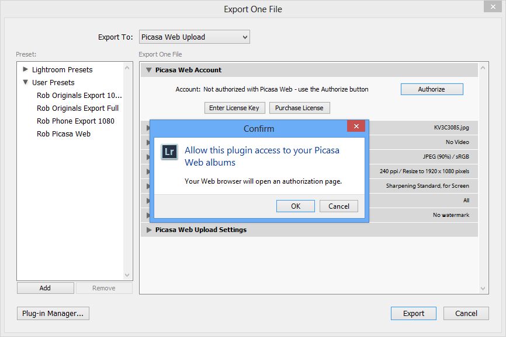
Task: Click the scroll-down chevron on the export settings panel
Action: pos(482,288)
